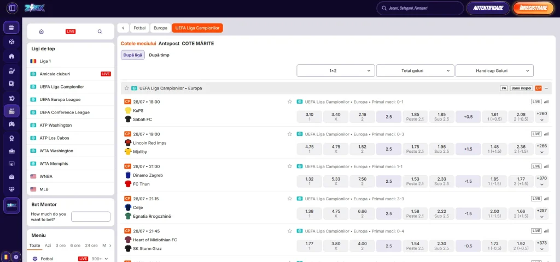This screenshot has height=262, width=560.
Task: Select the După ligă sorting option
Action: pos(133,55)
